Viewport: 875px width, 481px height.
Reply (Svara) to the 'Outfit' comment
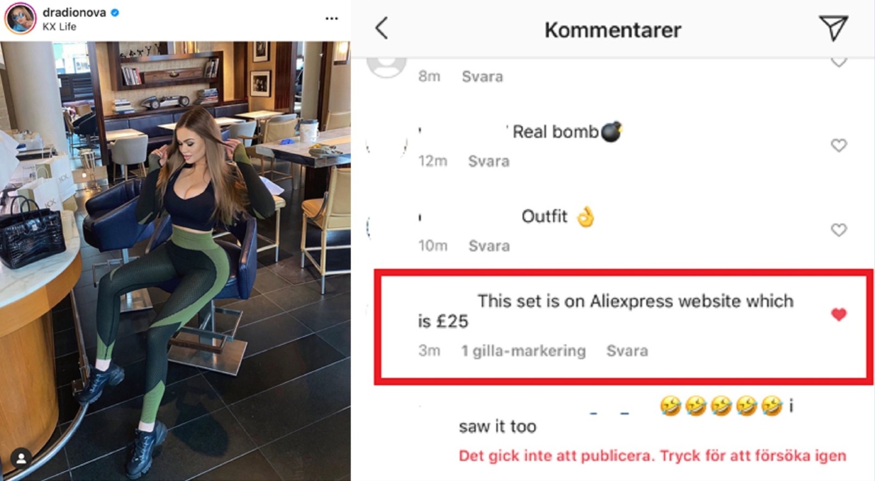pyautogui.click(x=489, y=246)
